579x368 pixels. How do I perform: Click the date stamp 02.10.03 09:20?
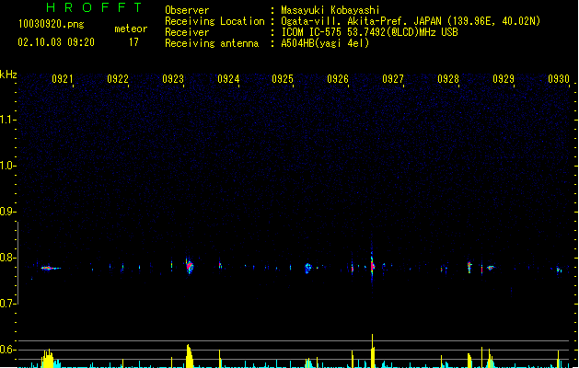coord(56,42)
